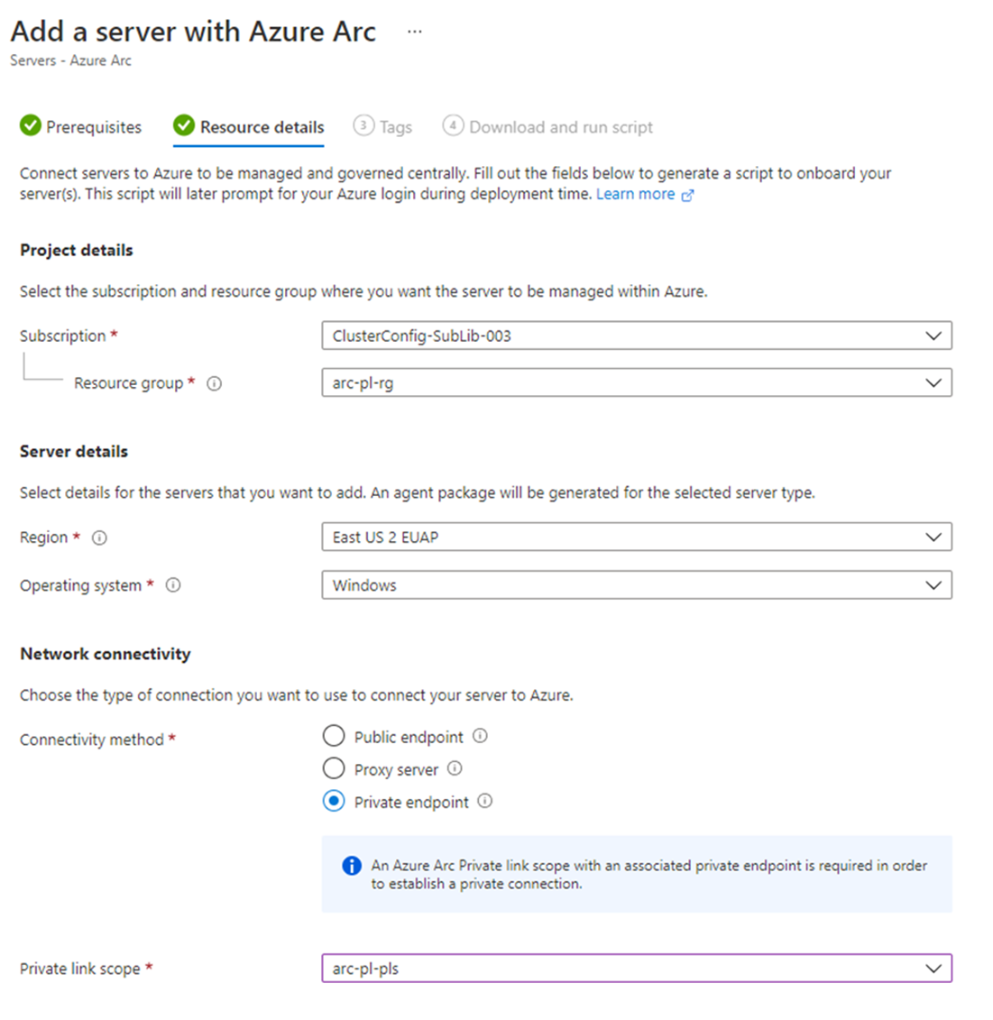
Task: Click the info icon next to Private endpoint
Action: [x=485, y=801]
